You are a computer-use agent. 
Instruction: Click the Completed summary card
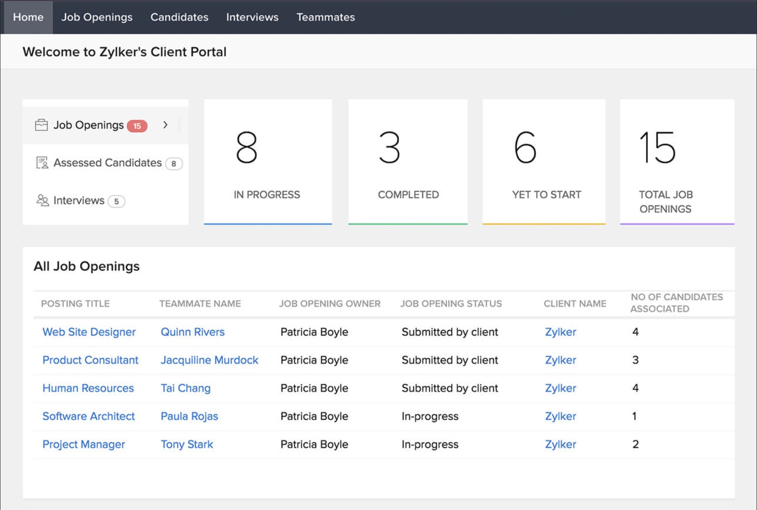pos(408,162)
